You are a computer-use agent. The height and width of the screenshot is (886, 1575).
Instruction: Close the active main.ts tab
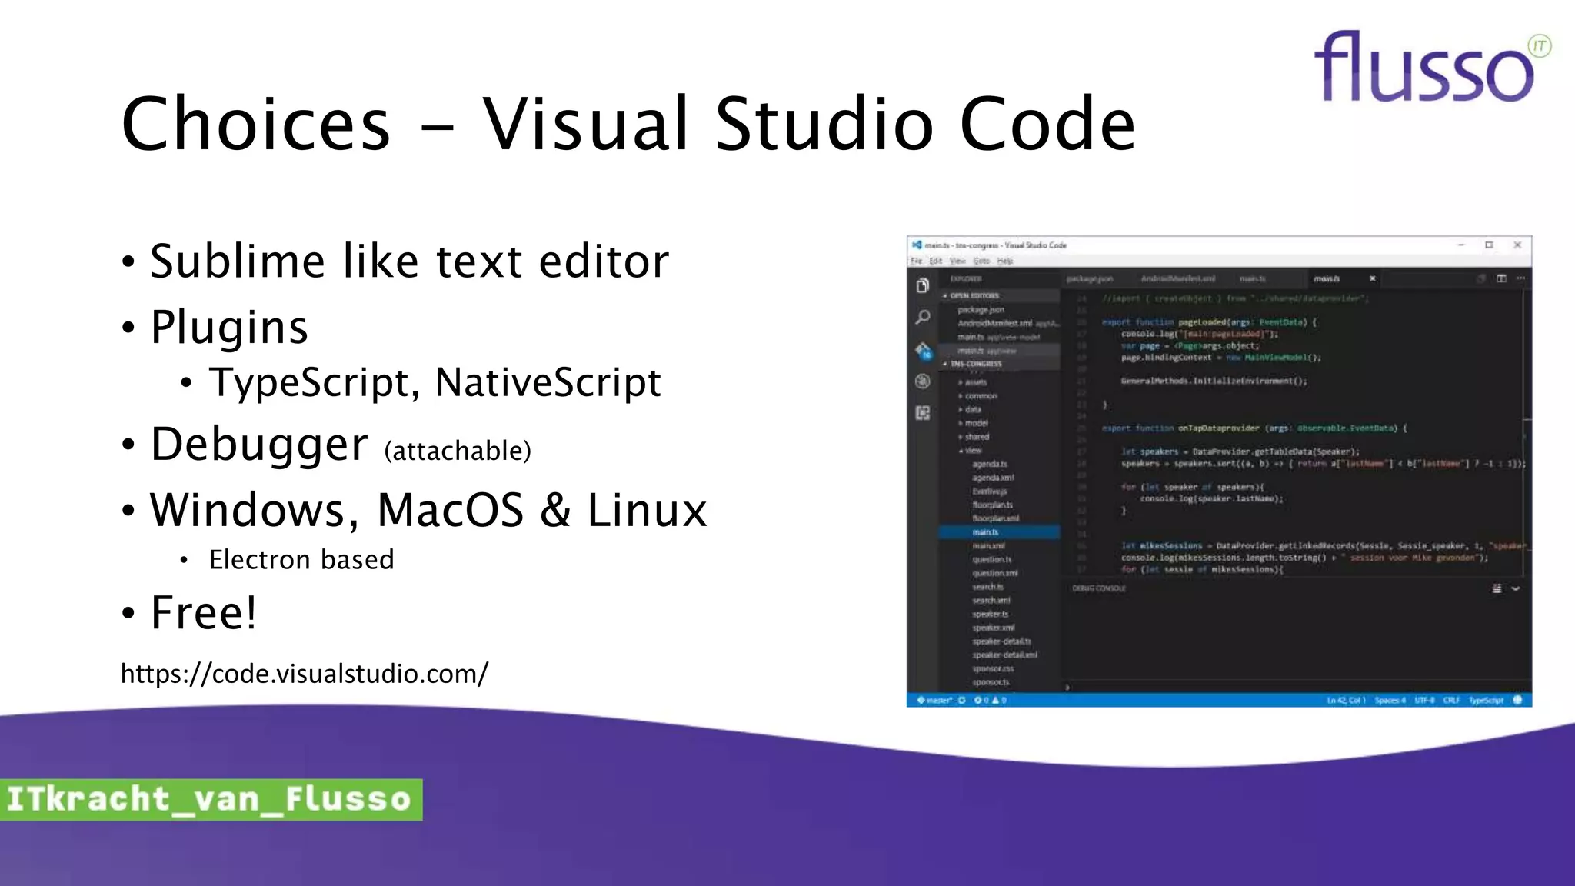[x=1372, y=278]
